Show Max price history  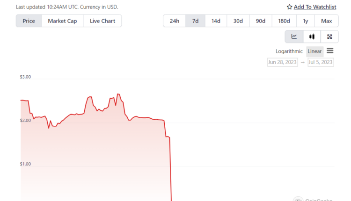click(x=326, y=21)
